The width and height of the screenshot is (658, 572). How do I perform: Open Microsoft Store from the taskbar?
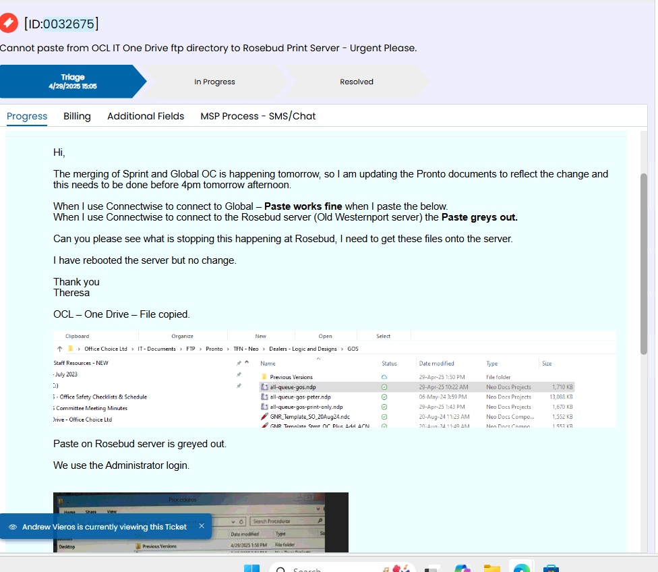[x=551, y=568]
